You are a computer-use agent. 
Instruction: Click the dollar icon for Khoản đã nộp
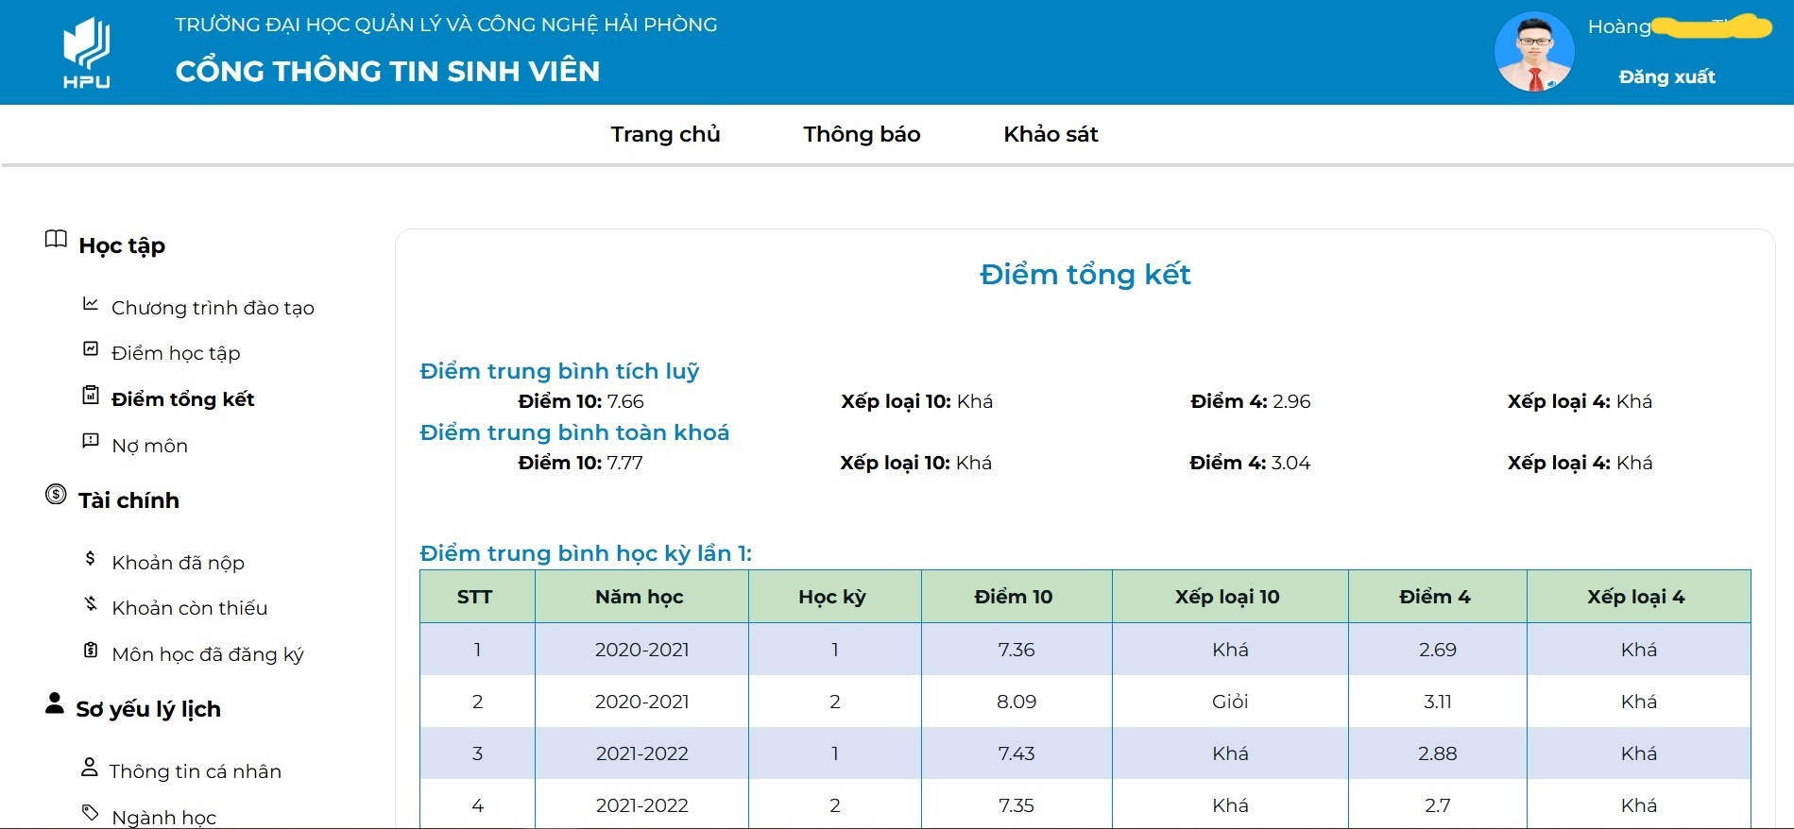91,559
